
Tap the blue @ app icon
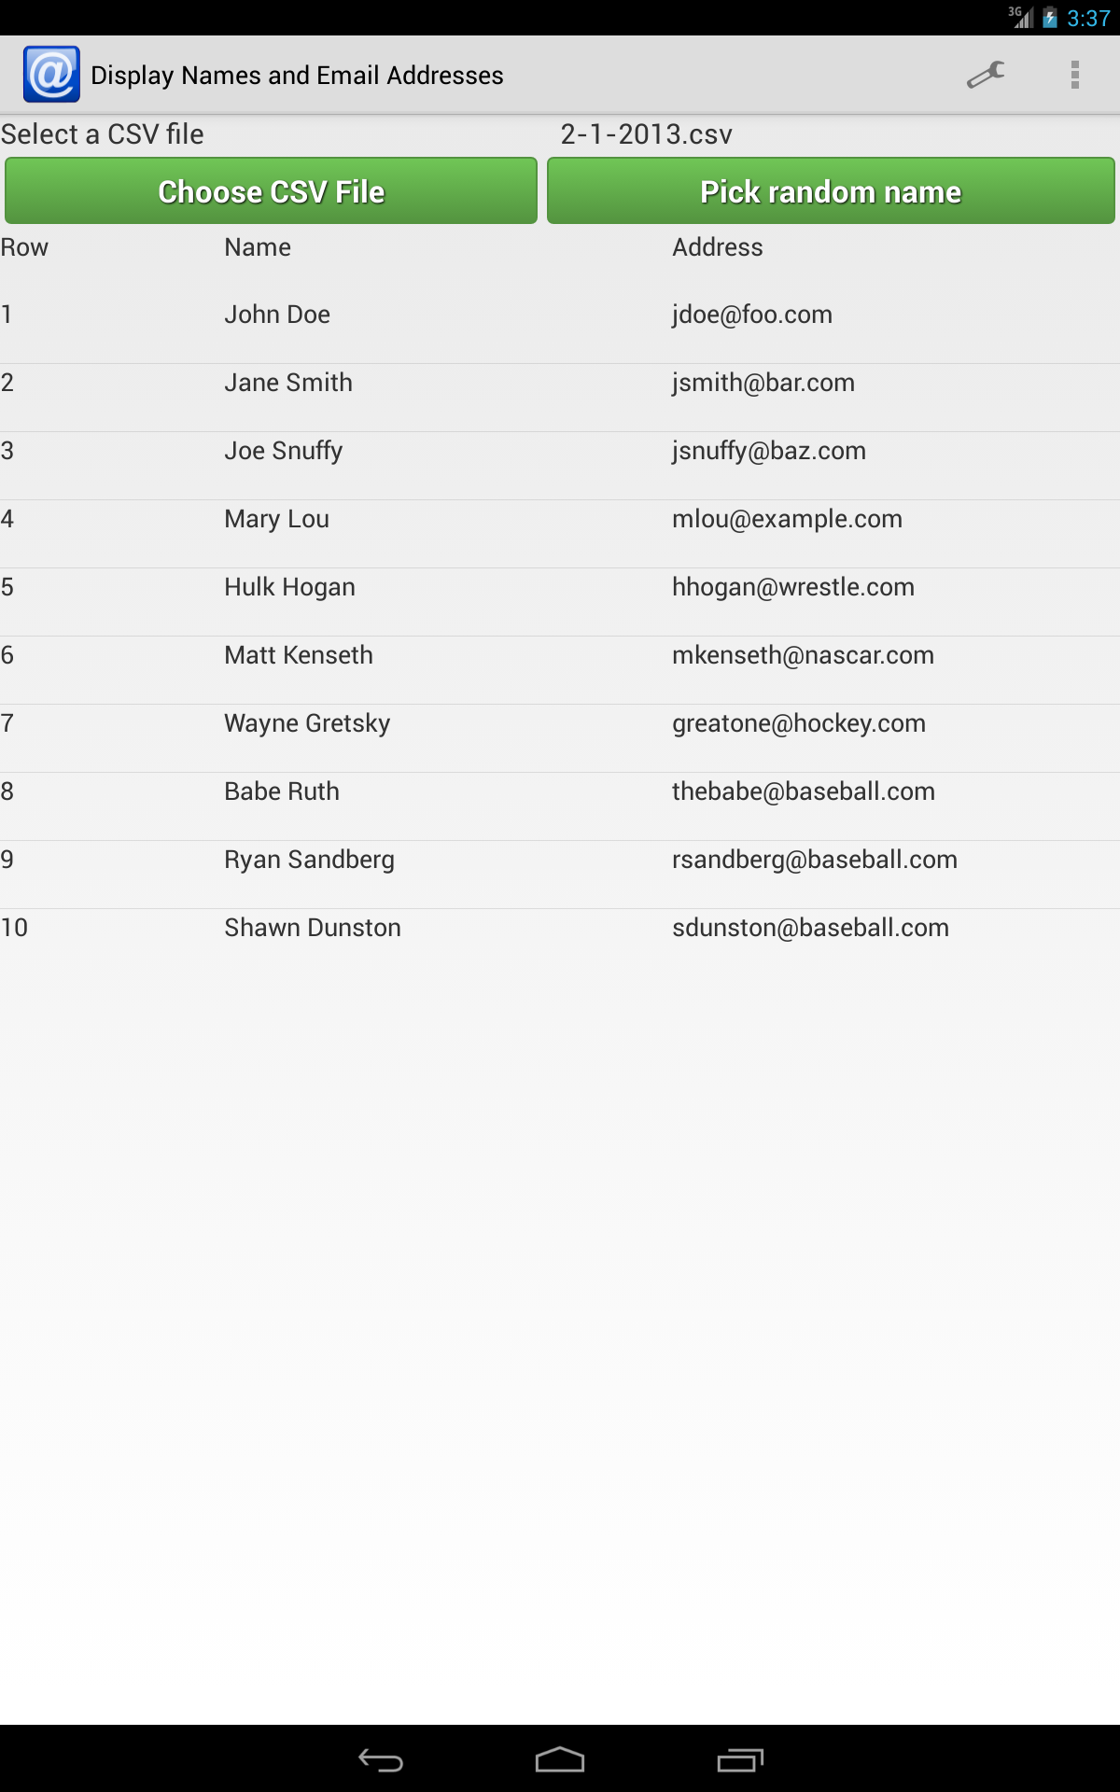pyautogui.click(x=51, y=75)
